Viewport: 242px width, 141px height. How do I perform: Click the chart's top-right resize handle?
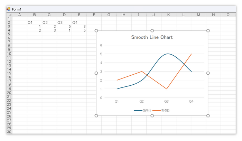click(208, 31)
